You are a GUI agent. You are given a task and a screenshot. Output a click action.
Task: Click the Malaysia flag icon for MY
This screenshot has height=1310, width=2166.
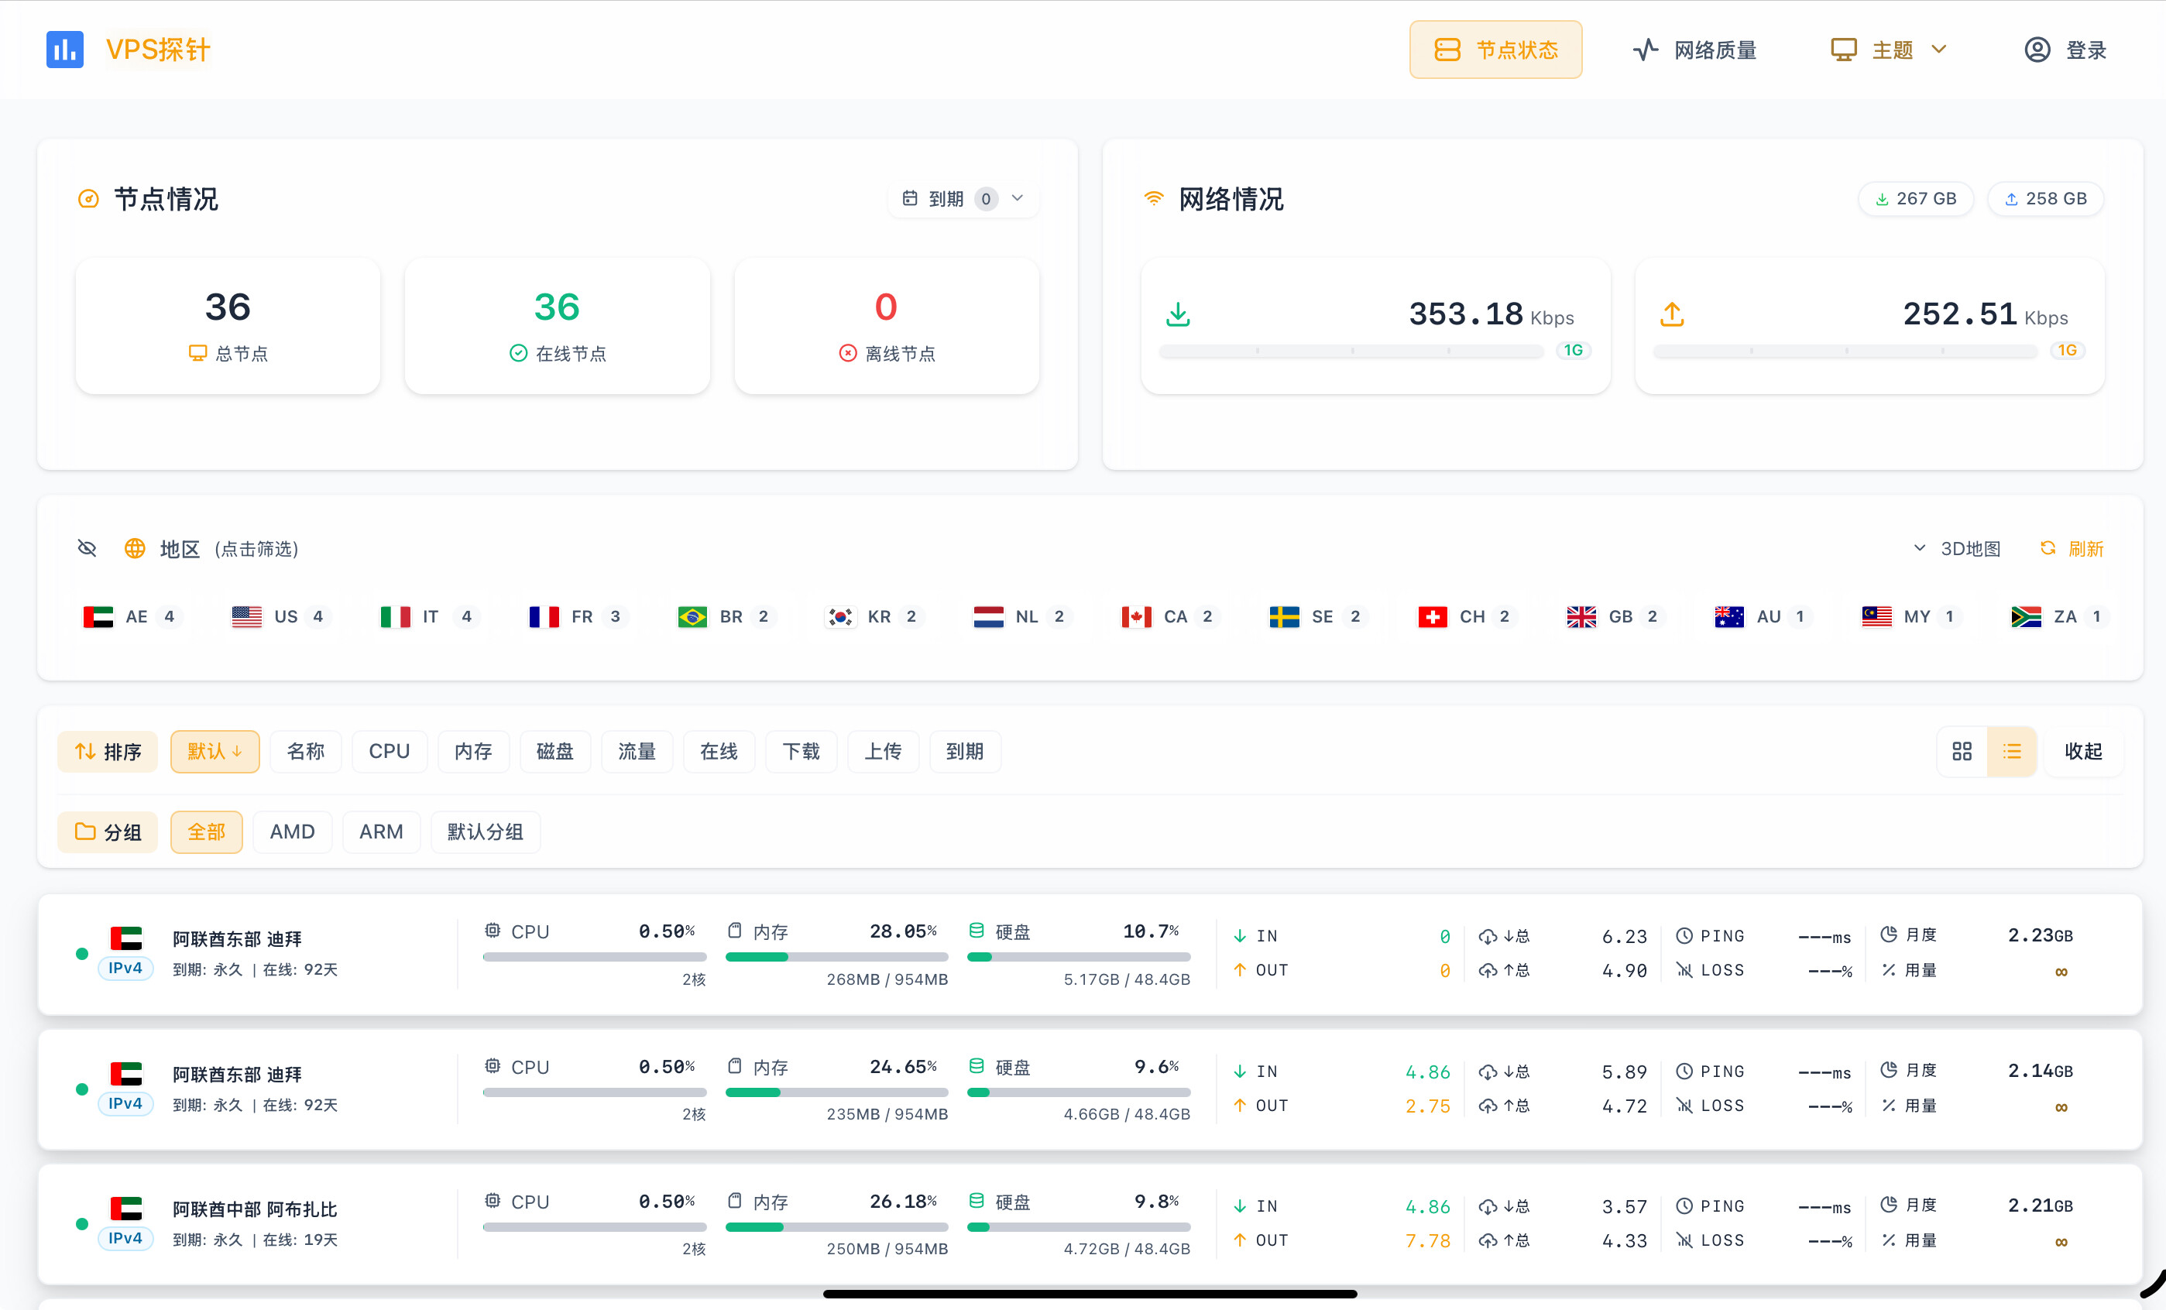tap(1877, 617)
